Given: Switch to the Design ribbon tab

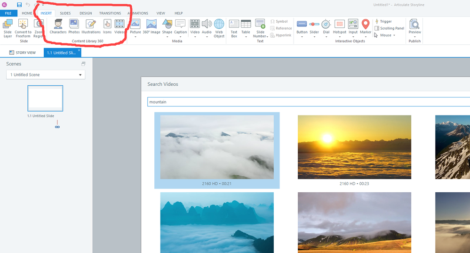Looking at the screenshot, I should point(86,13).
